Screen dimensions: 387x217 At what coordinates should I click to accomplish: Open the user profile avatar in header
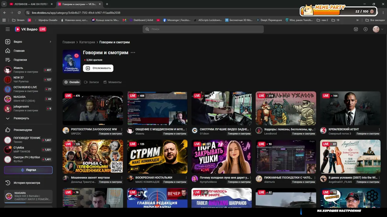(376, 29)
